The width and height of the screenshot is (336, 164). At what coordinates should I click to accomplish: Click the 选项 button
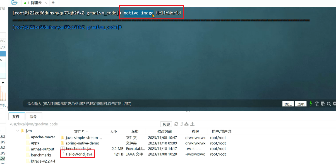click(301, 104)
